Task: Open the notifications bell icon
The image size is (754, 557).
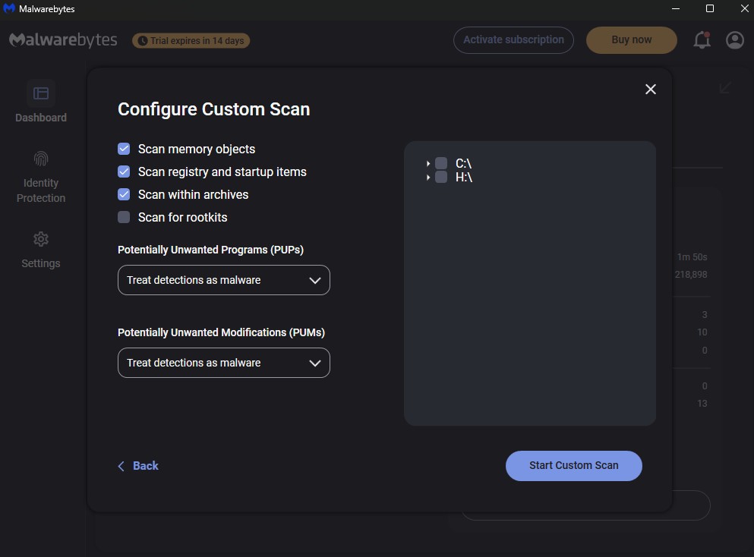Action: point(702,40)
